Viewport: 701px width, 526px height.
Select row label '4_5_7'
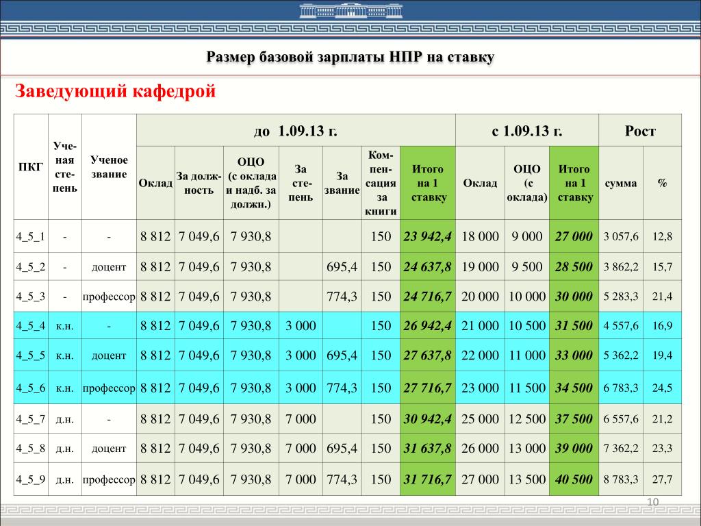[31, 419]
